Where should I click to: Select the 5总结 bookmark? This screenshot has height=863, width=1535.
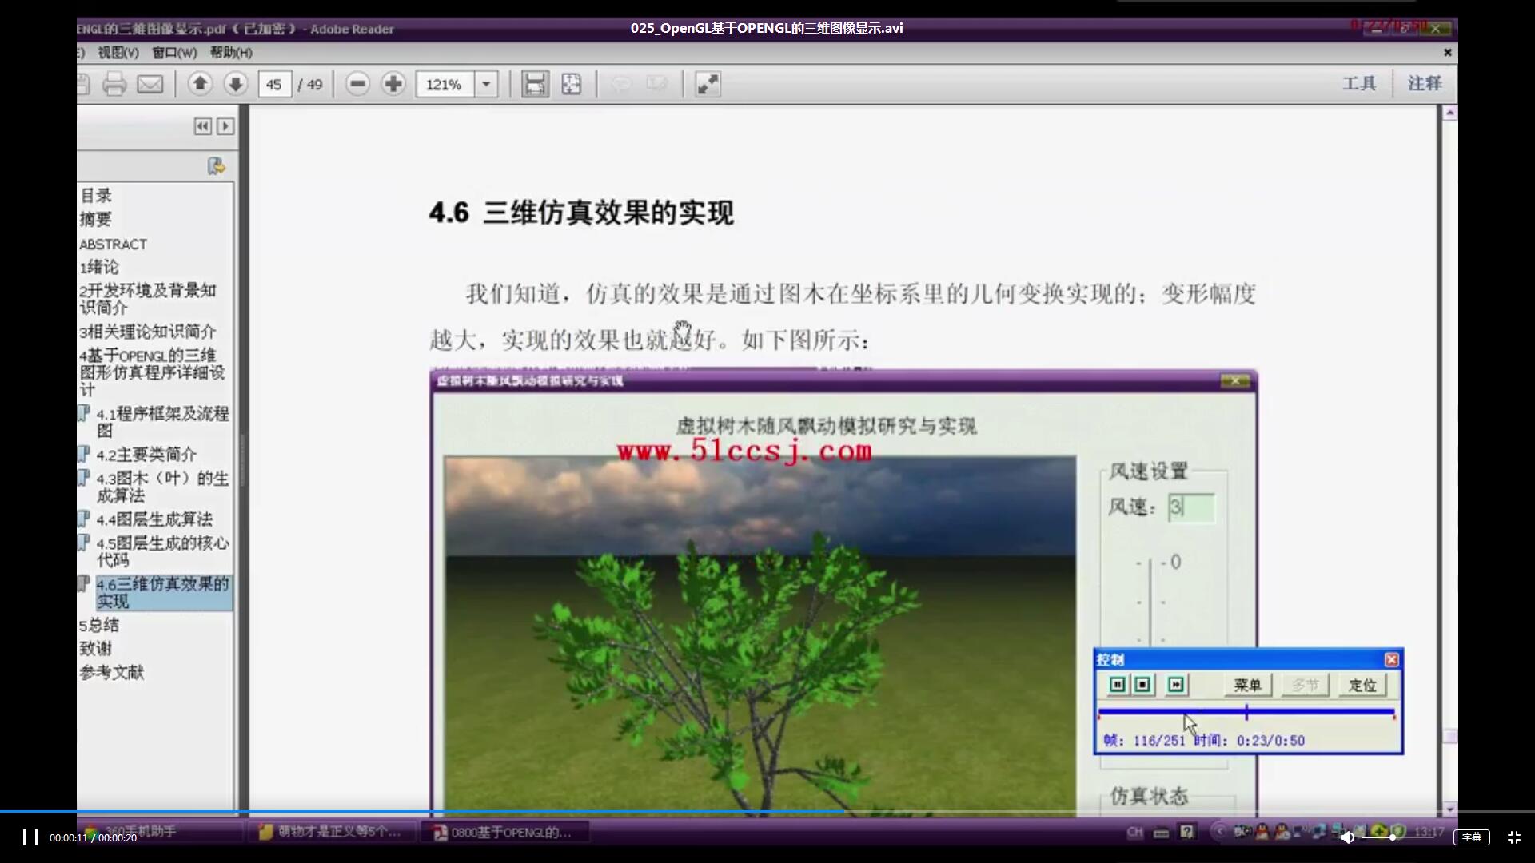(99, 625)
